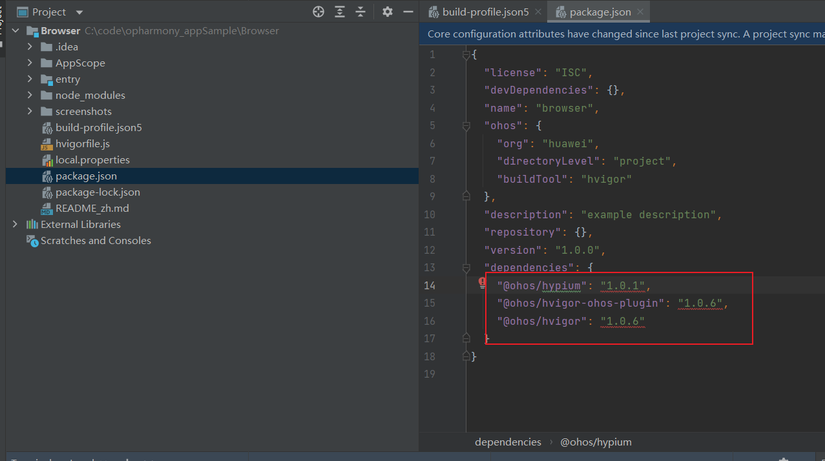This screenshot has height=461, width=825.
Task: Expand the .idea folder arrow
Action: tap(30, 46)
